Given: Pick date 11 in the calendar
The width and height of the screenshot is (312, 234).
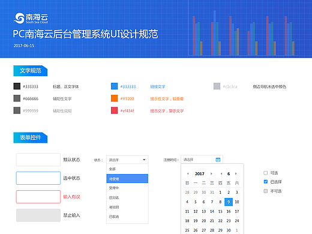Looking at the screenshot, I should point(187,211).
